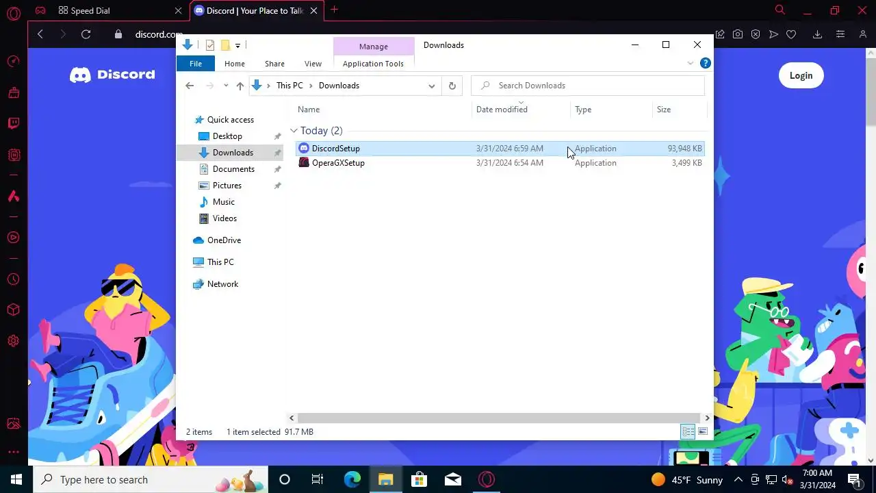Image resolution: width=876 pixels, height=493 pixels.
Task: Take a snapshot with Opera camera icon
Action: pyautogui.click(x=738, y=34)
